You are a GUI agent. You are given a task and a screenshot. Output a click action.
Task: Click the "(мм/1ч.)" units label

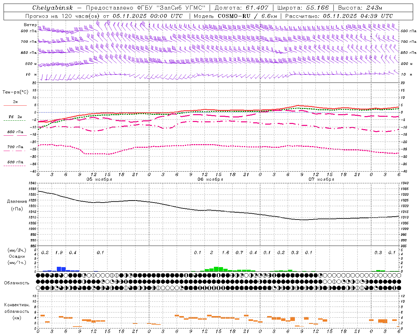(17, 263)
